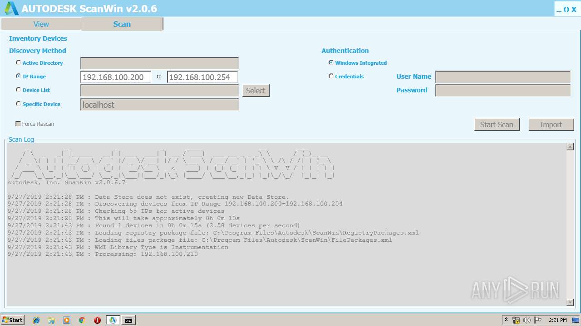Click the Start Scan button
Viewport: 581px width, 326px height.
pos(497,125)
